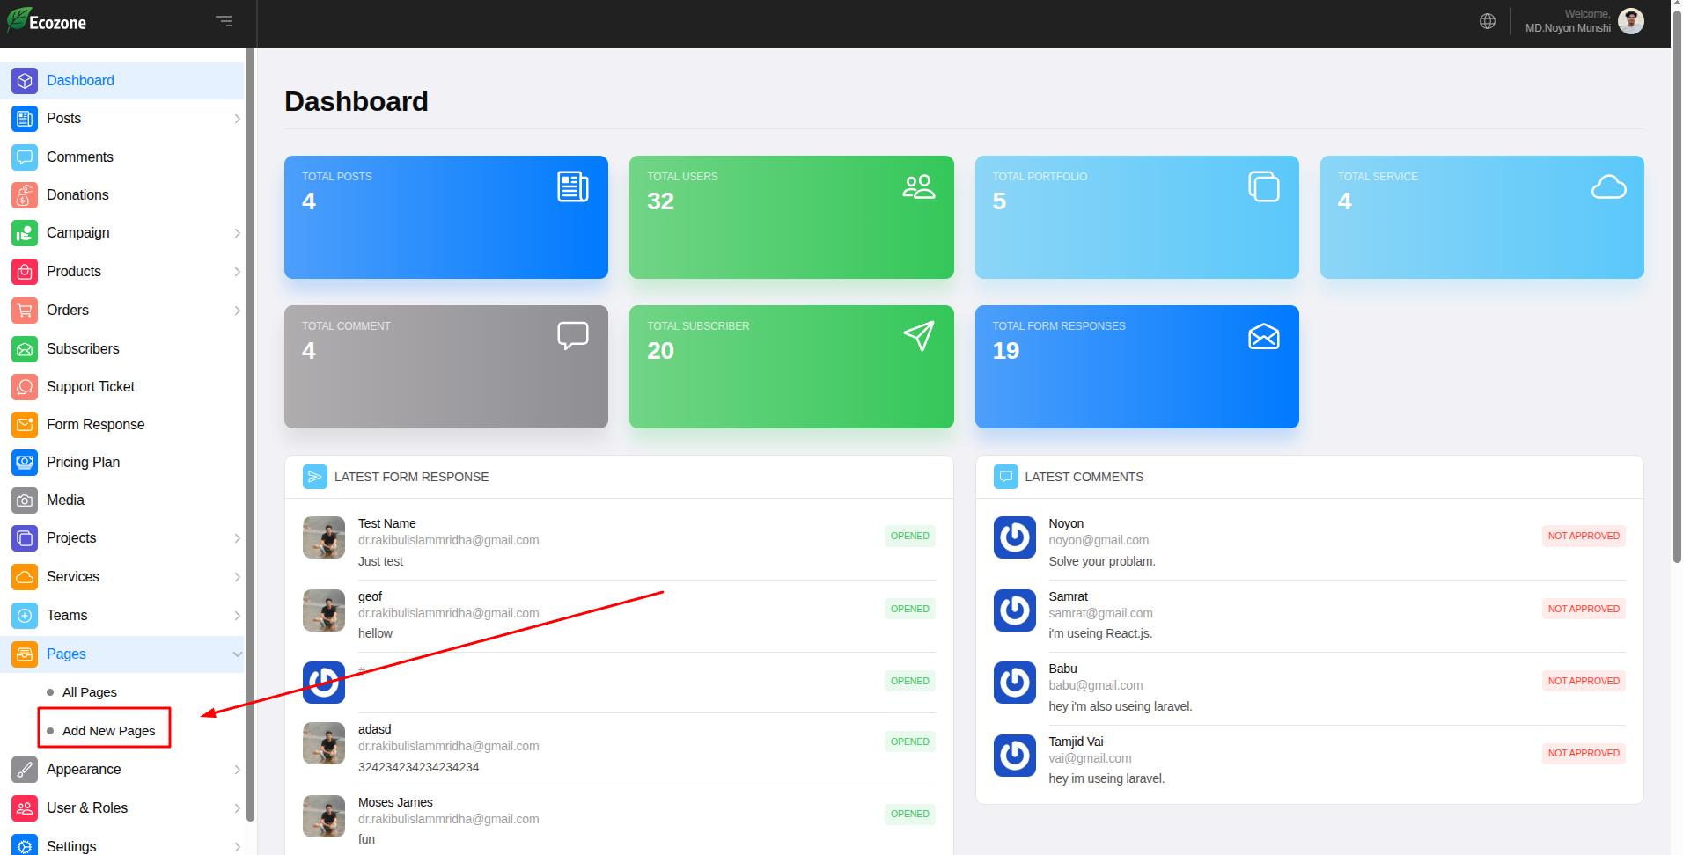Click the globe icon in top bar

pos(1488,22)
